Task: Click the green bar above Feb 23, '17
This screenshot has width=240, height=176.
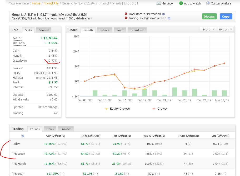Action: 184,93
